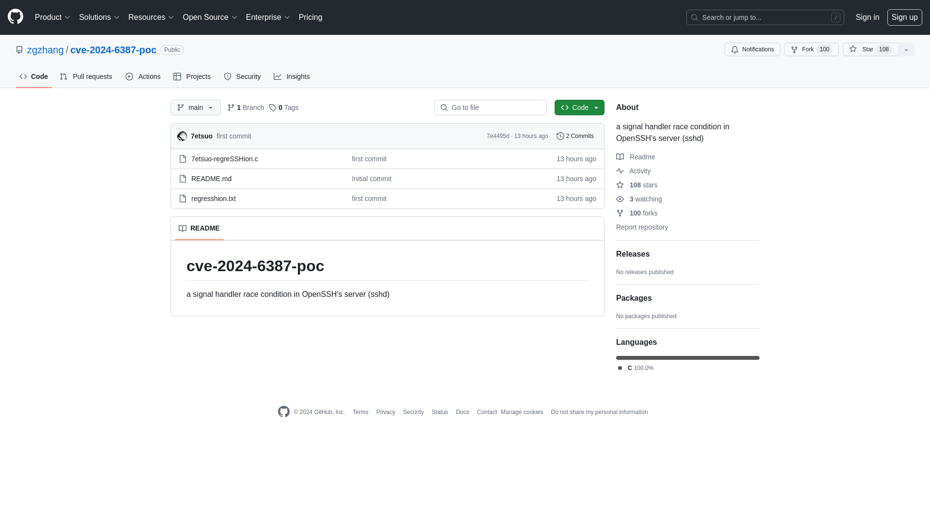Expand the main branch selector dropdown
This screenshot has height=523, width=930.
coord(195,108)
